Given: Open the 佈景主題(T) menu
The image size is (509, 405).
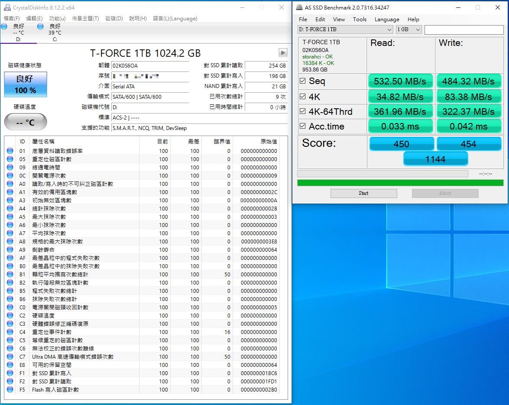Looking at the screenshot, I should [85, 19].
